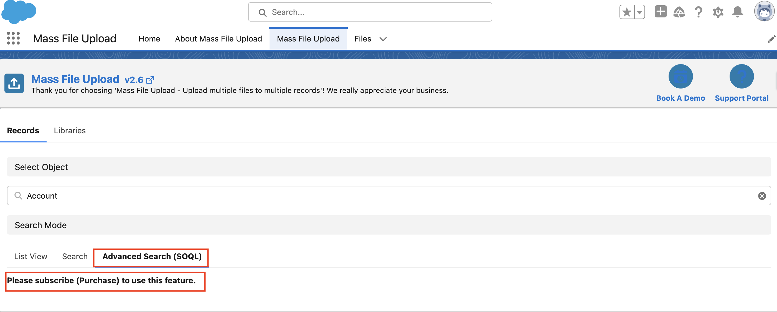Image resolution: width=777 pixels, height=312 pixels.
Task: Open the favorites list dropdown arrow
Action: coord(639,12)
